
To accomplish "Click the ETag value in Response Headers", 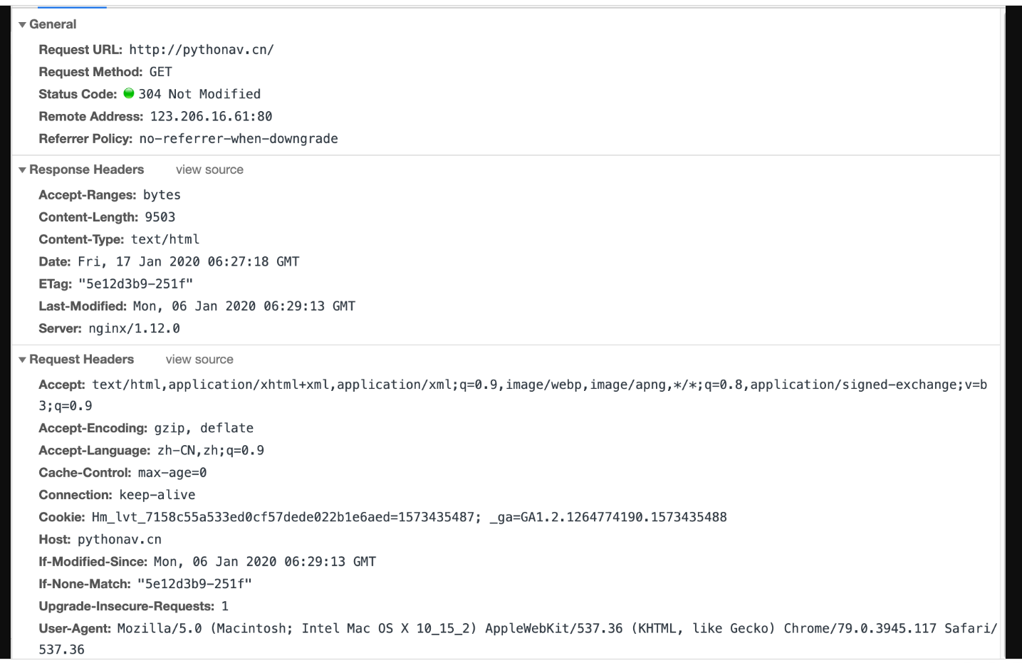I will [x=135, y=284].
